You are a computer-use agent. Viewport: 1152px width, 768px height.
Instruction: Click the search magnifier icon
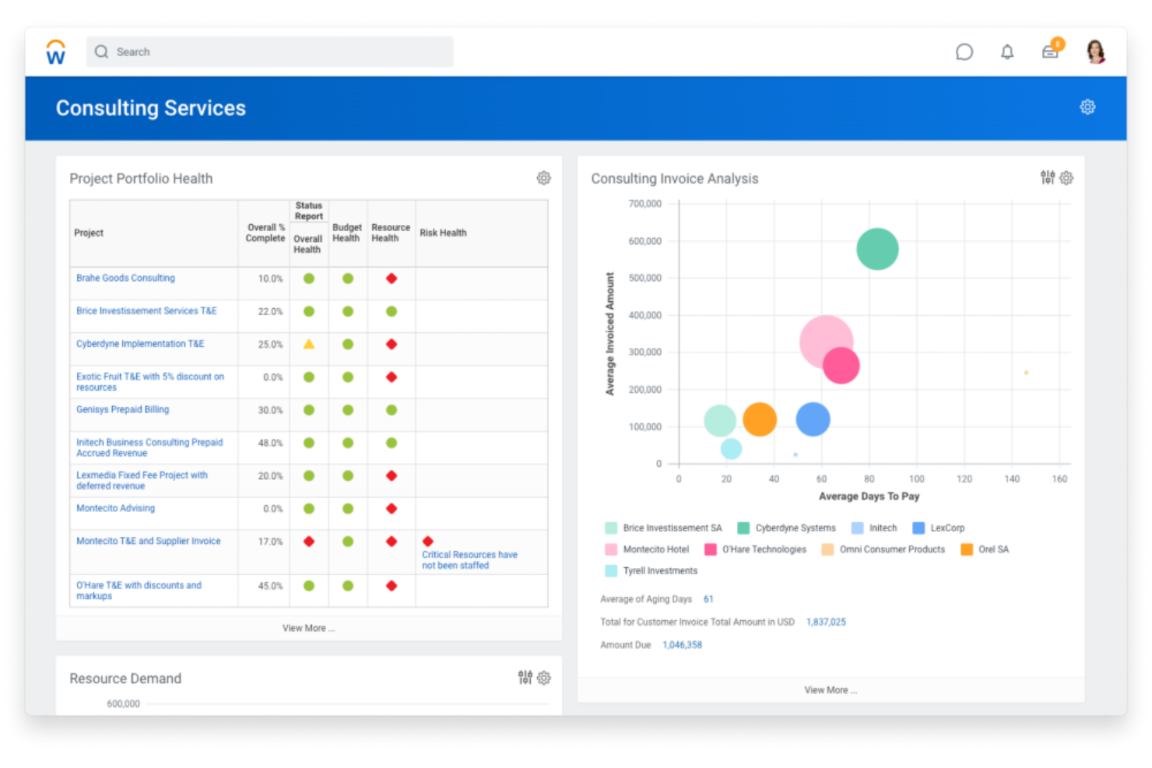[101, 51]
